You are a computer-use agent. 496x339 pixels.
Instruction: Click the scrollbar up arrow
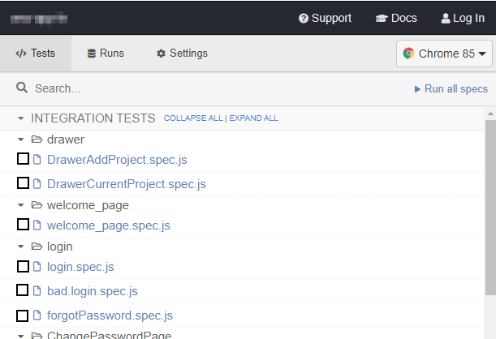pos(490,114)
